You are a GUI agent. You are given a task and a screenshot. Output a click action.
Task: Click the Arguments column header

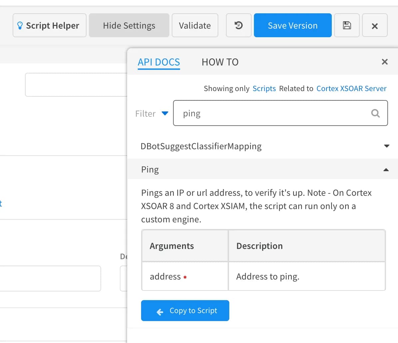[x=185, y=246]
